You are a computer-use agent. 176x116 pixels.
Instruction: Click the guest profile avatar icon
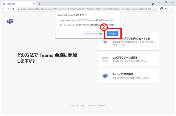(162, 9)
